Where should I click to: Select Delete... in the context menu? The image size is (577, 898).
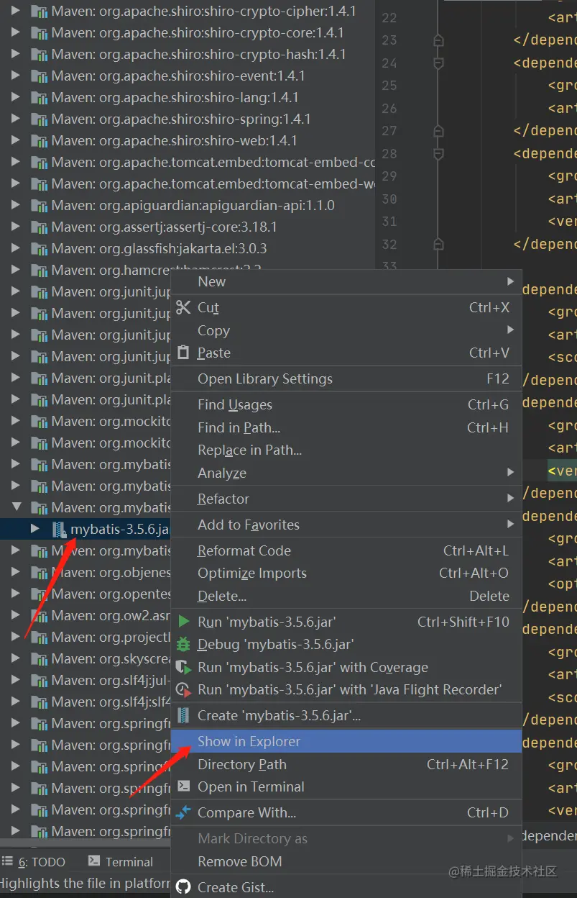click(346, 596)
